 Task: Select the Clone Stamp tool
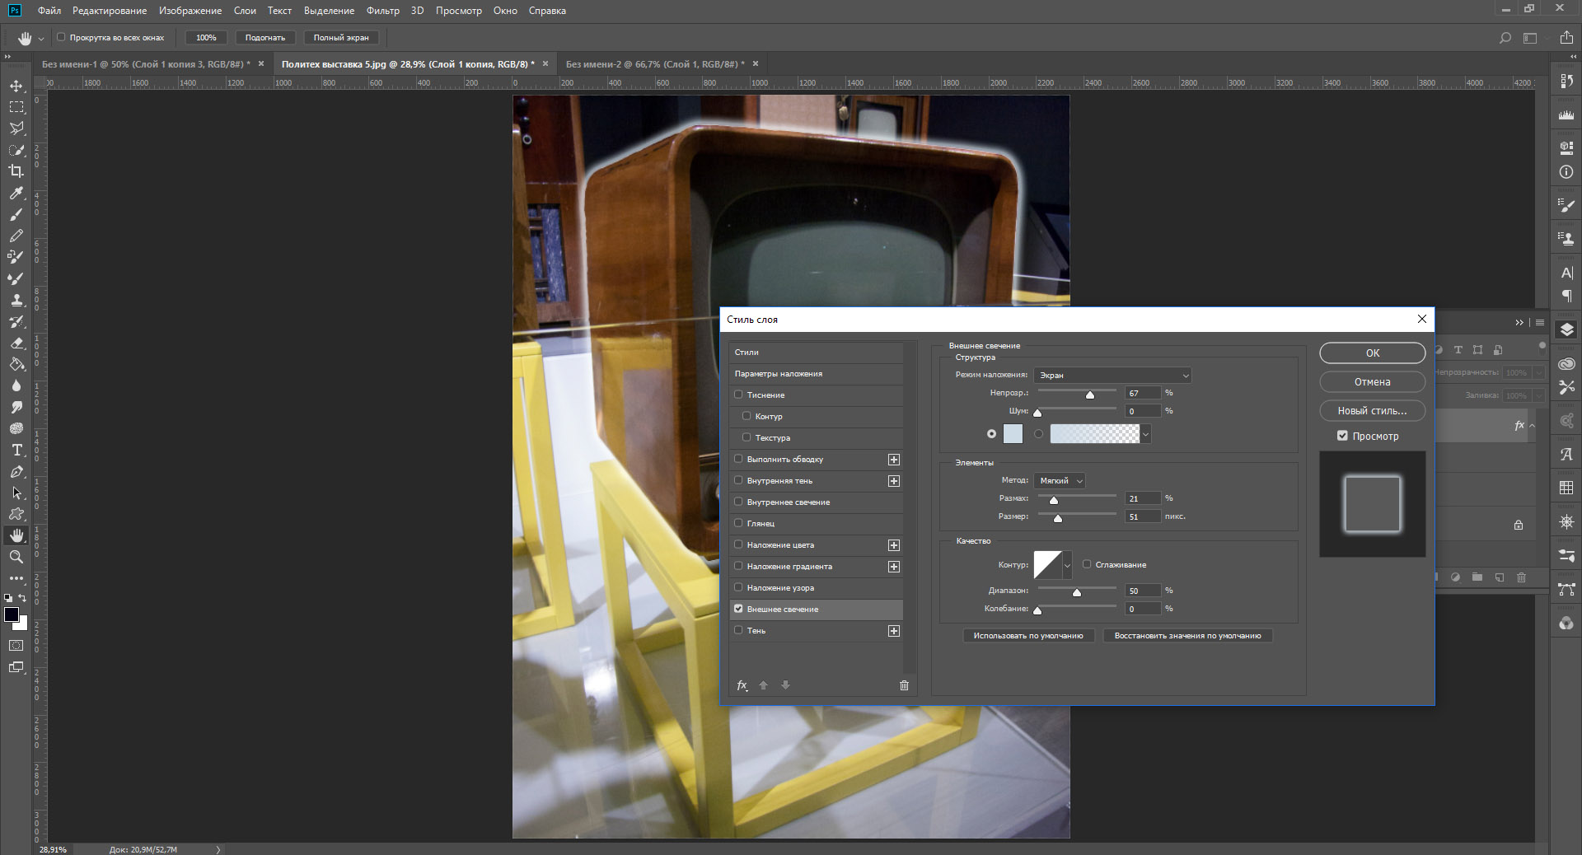(x=16, y=300)
